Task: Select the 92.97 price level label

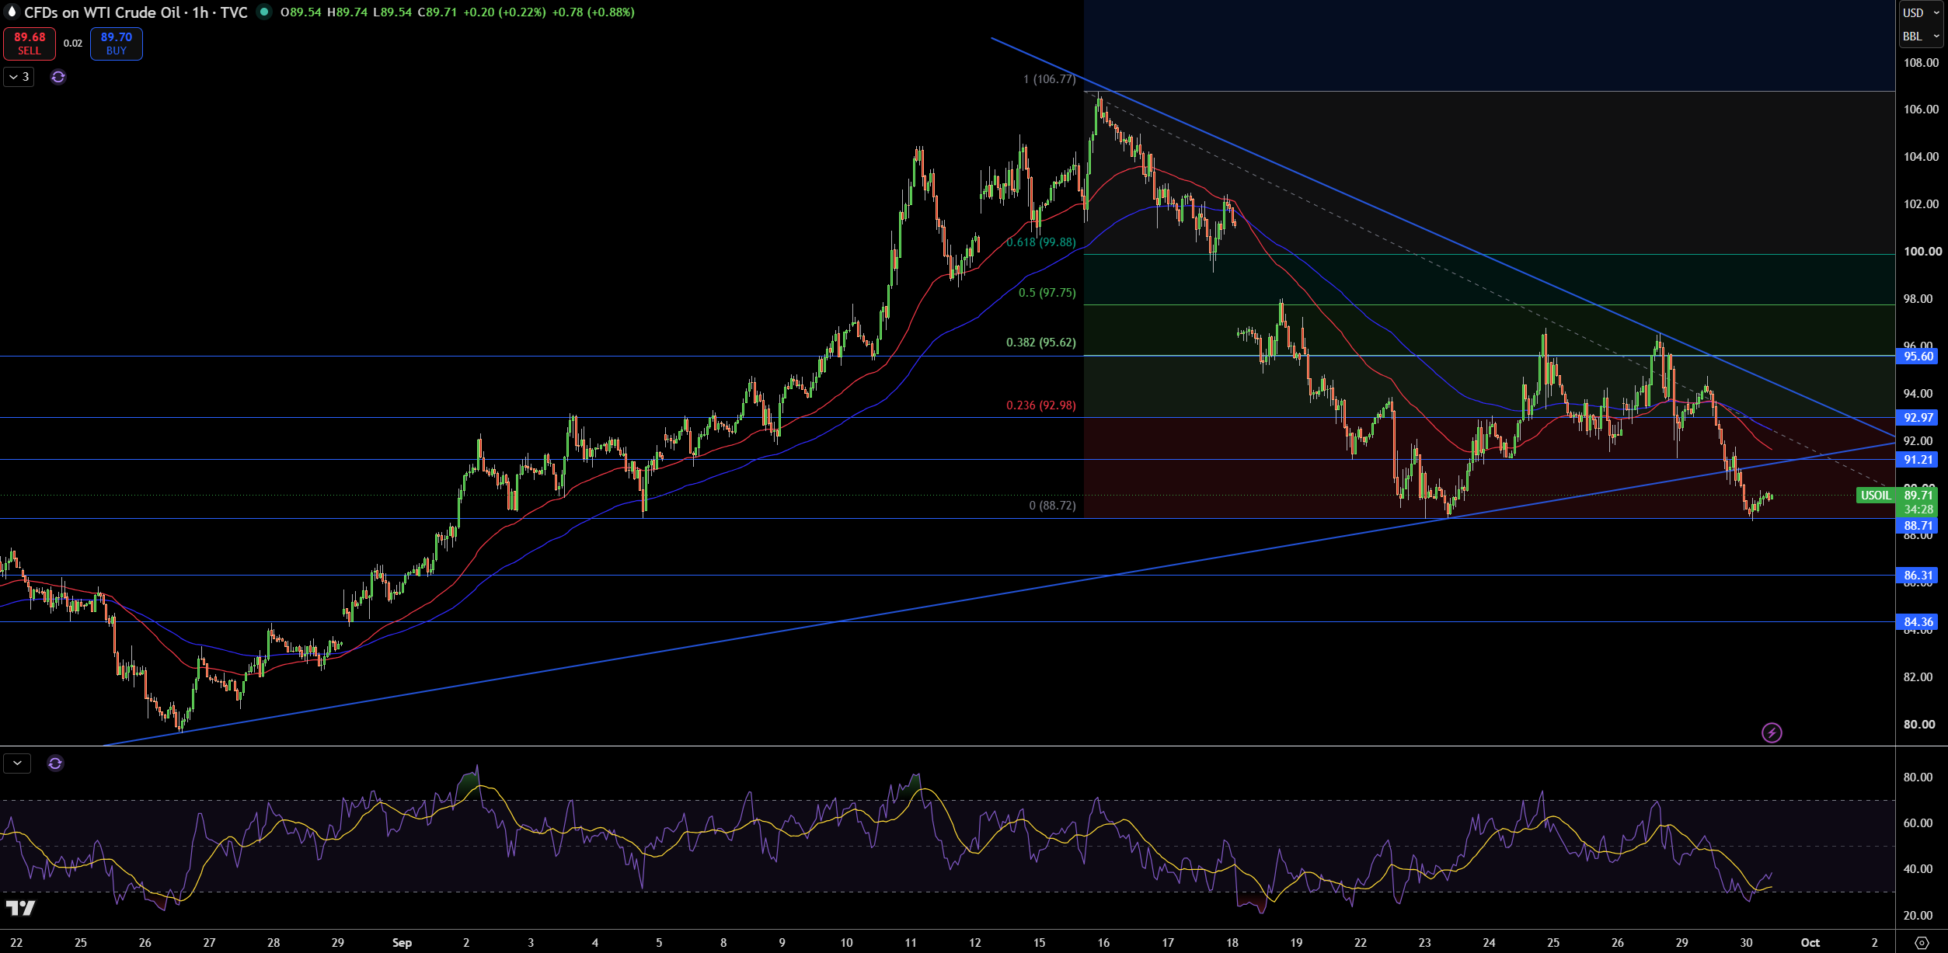Action: click(x=1917, y=418)
